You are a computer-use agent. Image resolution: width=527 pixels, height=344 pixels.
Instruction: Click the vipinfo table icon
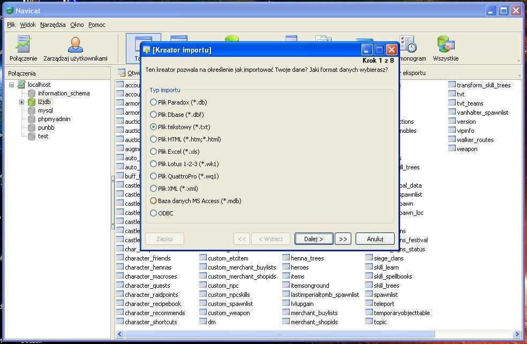coord(451,130)
